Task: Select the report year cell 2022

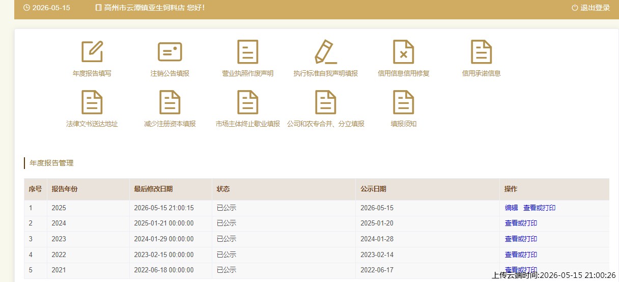Action: [59, 255]
